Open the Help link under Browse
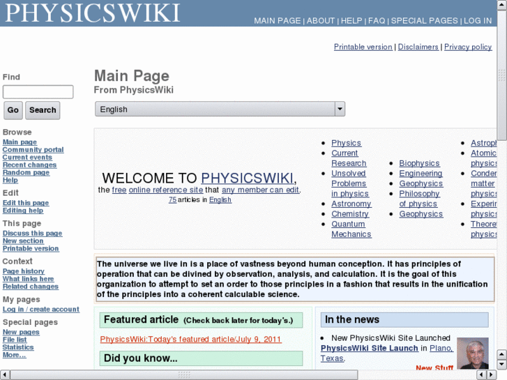Image resolution: width=507 pixels, height=380 pixels. coord(10,180)
